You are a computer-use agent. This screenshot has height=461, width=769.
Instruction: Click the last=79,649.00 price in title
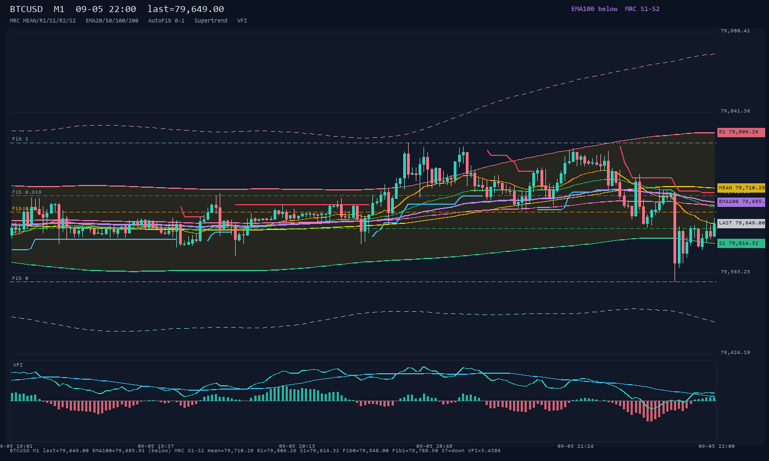click(186, 9)
